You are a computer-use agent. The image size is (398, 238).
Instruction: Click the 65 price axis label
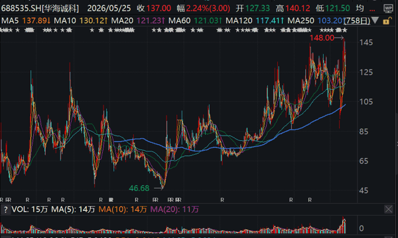364,161
